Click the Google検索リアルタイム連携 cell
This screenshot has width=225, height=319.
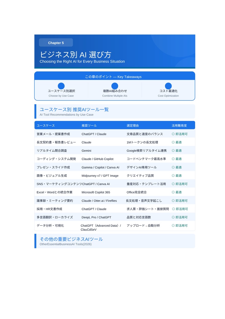tap(147, 150)
